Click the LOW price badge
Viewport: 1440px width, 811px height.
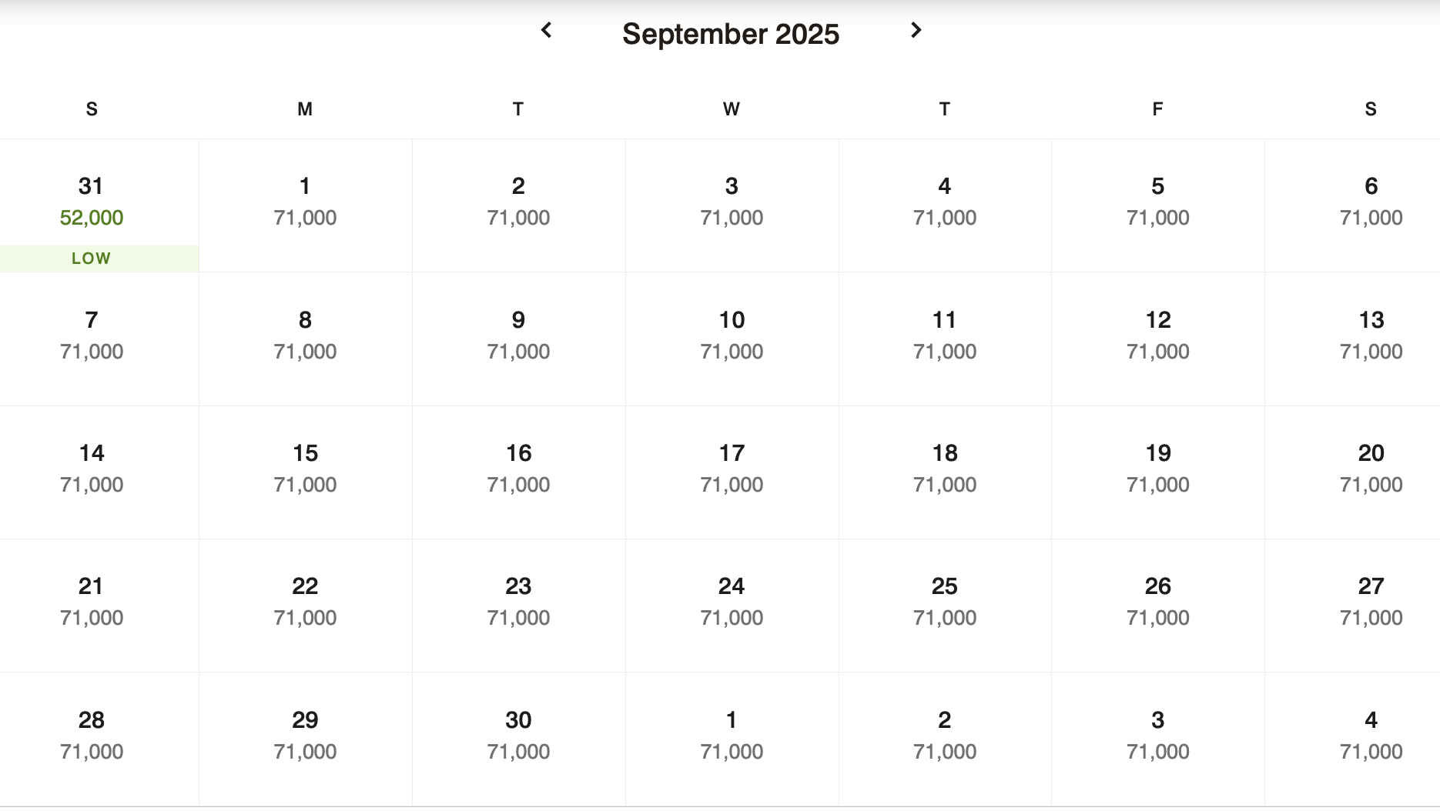click(x=92, y=259)
